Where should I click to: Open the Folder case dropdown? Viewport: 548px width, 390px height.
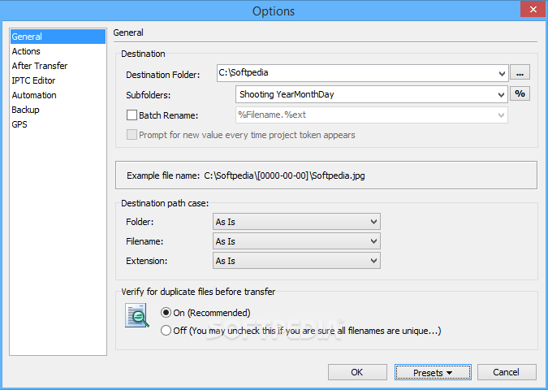pyautogui.click(x=296, y=222)
